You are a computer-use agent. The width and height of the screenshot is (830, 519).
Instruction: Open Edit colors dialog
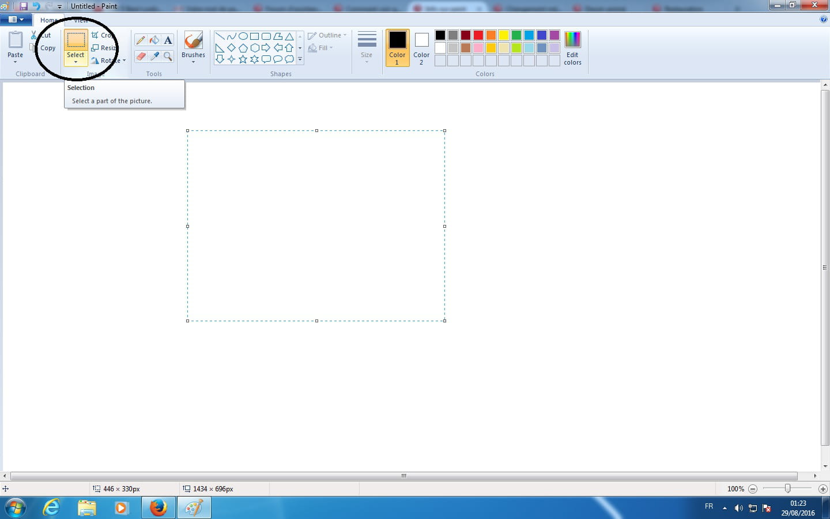pyautogui.click(x=572, y=48)
